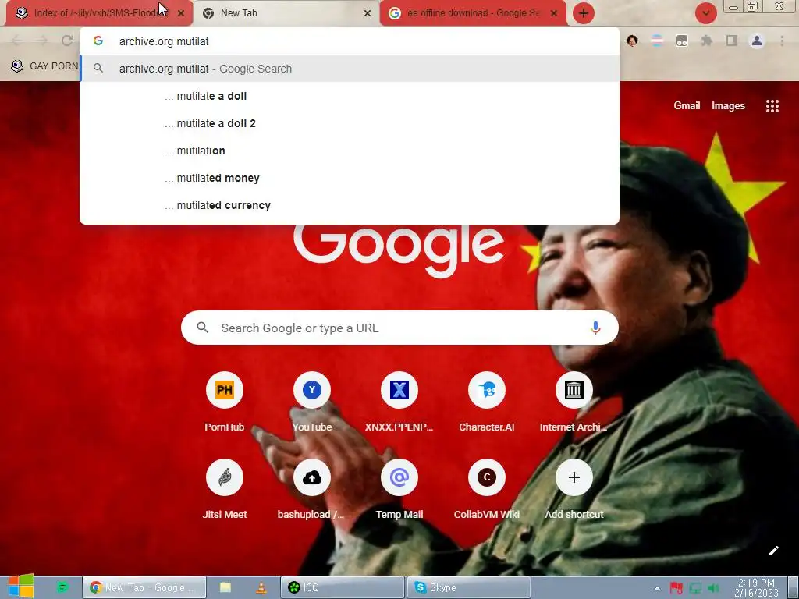Click the Customize Chrome pencil icon
The height and width of the screenshot is (599, 799).
tap(773, 551)
